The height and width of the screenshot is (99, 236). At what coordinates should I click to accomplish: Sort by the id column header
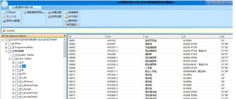point(87,36)
